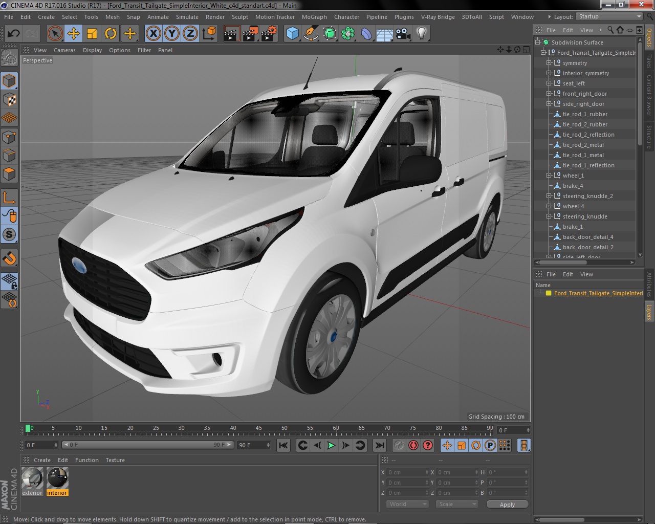Enable Polygons mode in left toolbar

(x=9, y=173)
